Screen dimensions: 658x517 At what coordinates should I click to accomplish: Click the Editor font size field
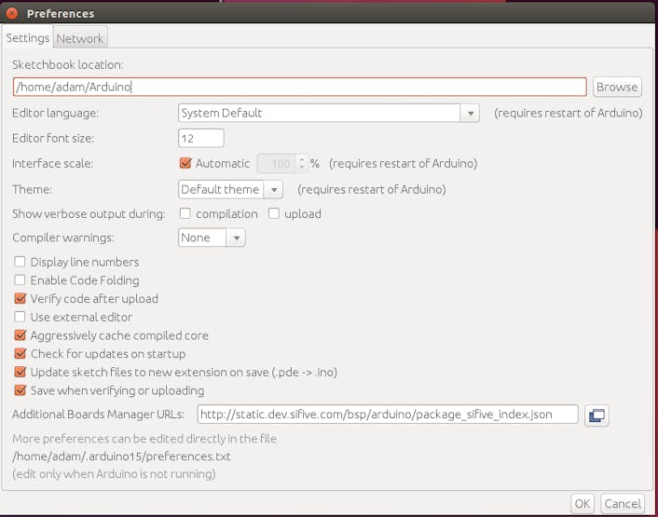(201, 139)
